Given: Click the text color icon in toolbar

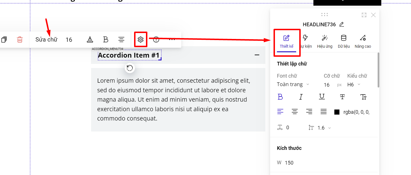Looking at the screenshot, I should click(x=90, y=40).
